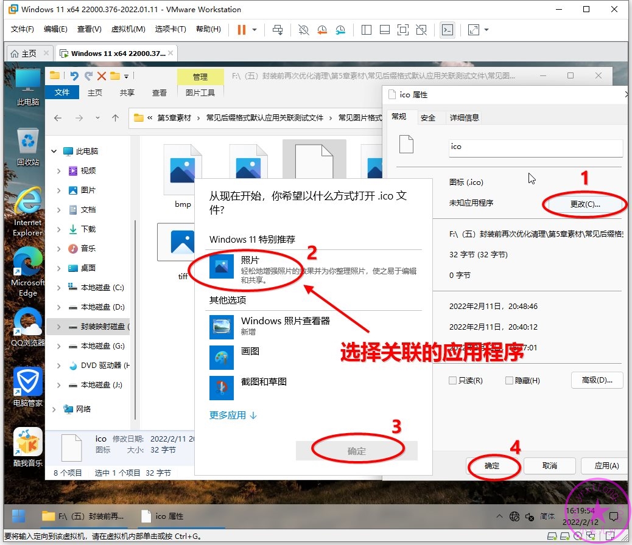The height and width of the screenshot is (545, 632).
Task: Open the 文件(F) menu in VMware
Action: click(x=22, y=29)
